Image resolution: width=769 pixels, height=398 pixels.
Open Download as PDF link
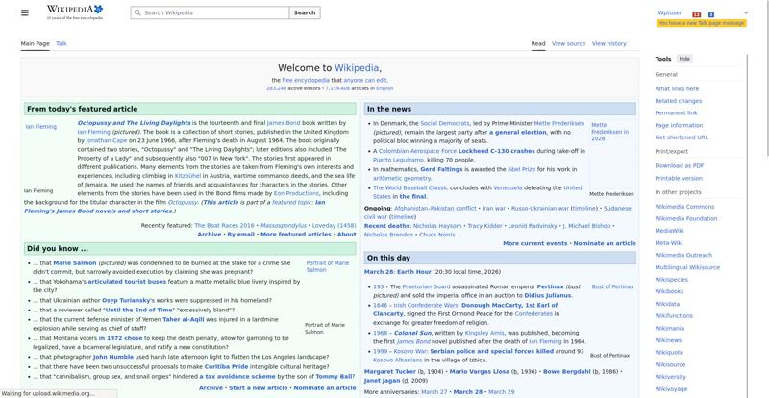[679, 165]
